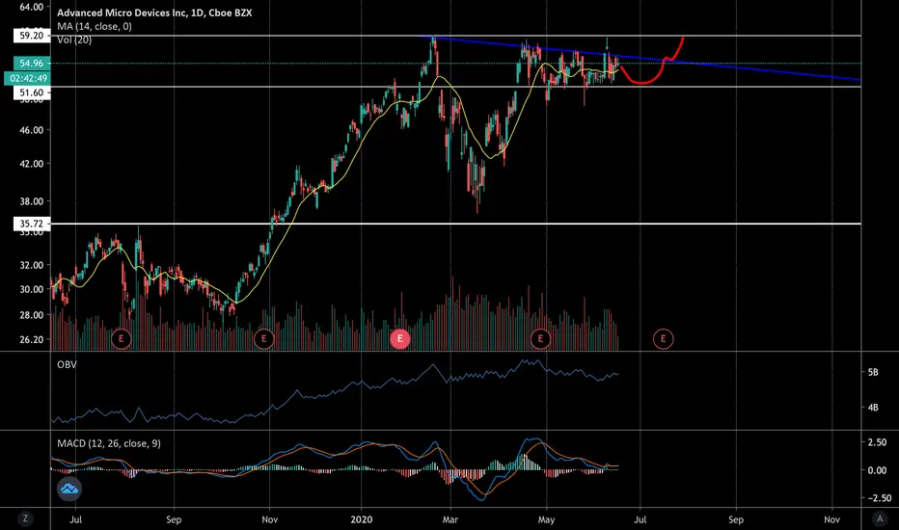Click the 59.20 price label
Screen dimensions: 899x530
[x=32, y=36]
